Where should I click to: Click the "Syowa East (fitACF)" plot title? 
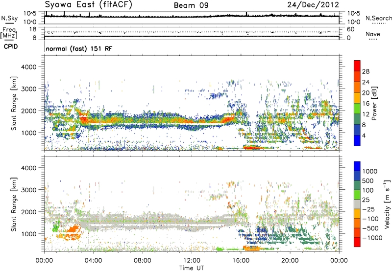coord(88,4)
